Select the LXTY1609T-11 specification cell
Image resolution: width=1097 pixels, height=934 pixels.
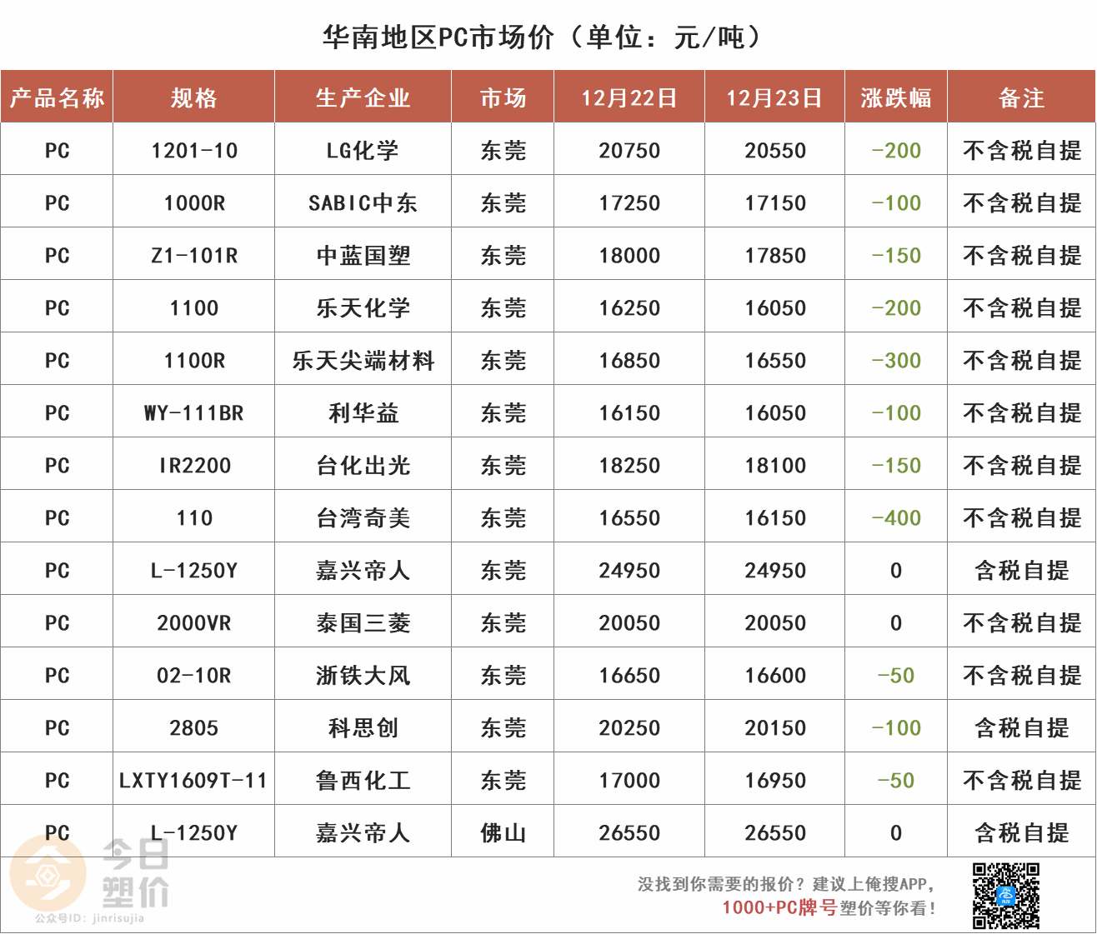coord(193,781)
